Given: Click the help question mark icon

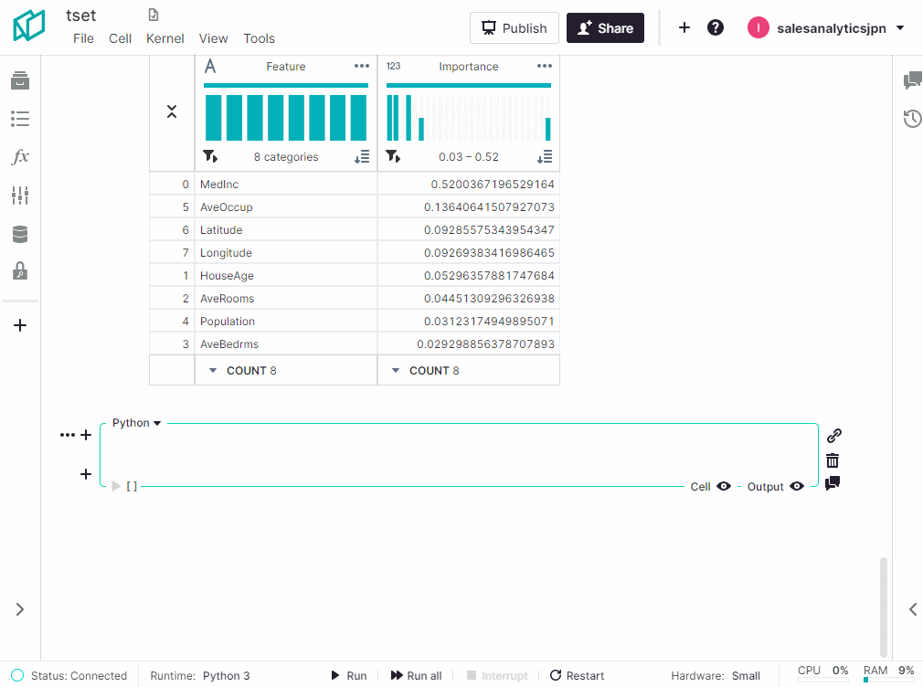Looking at the screenshot, I should (x=716, y=27).
